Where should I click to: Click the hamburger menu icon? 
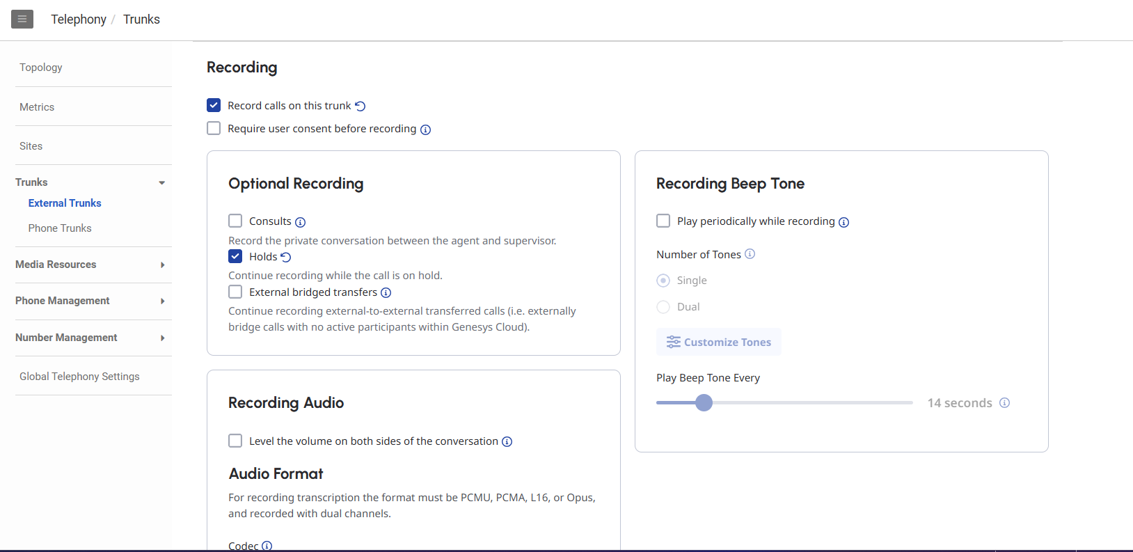tap(22, 19)
